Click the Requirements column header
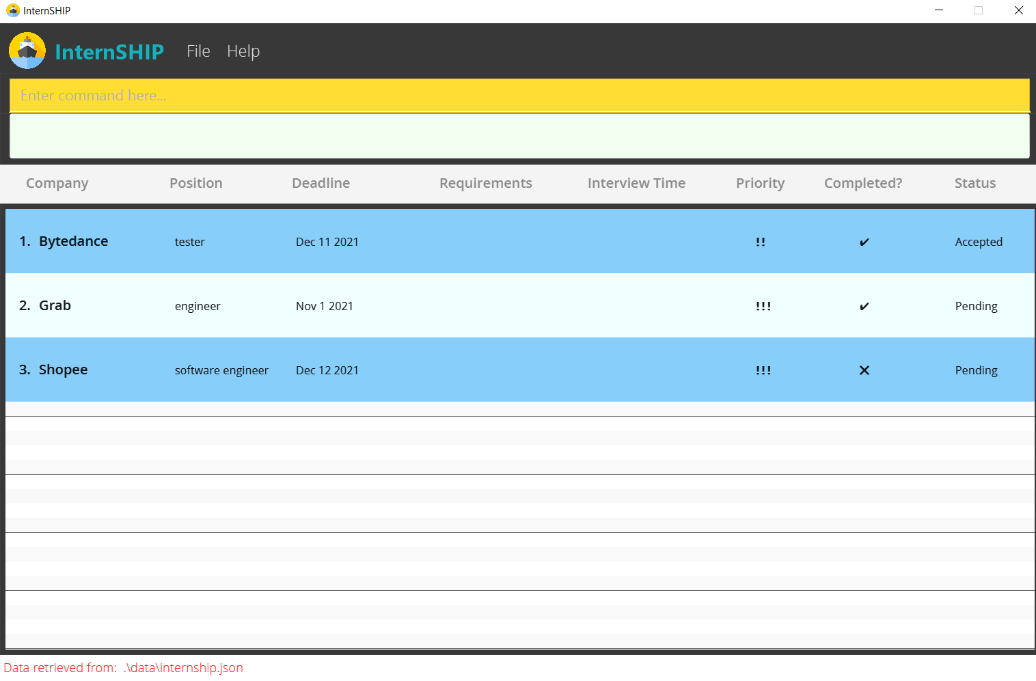 486,183
